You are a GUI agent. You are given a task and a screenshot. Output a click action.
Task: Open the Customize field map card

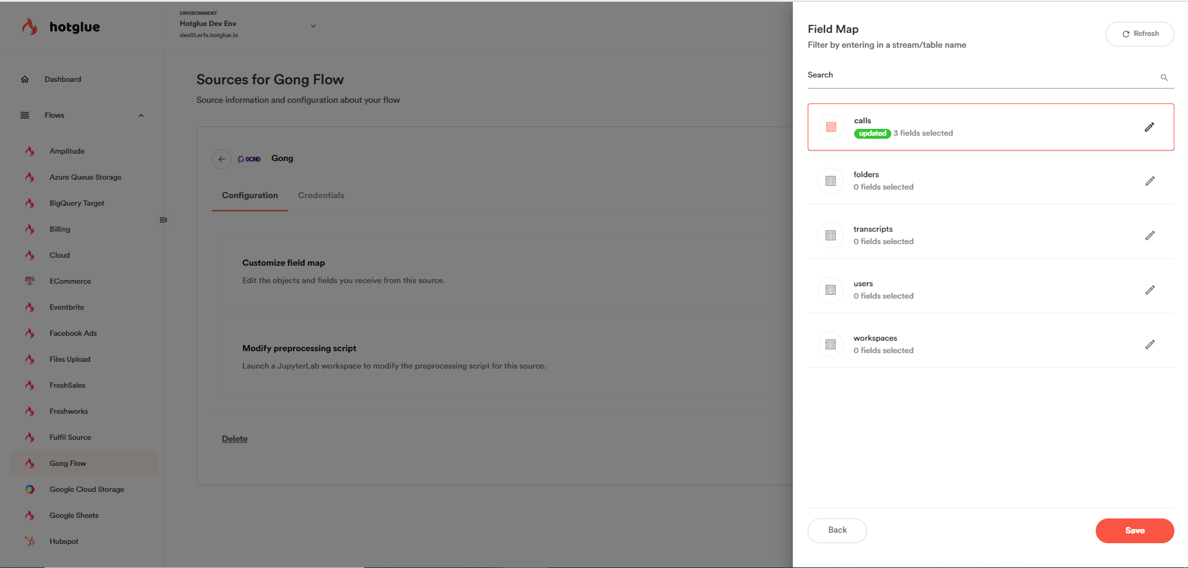pyautogui.click(x=507, y=272)
